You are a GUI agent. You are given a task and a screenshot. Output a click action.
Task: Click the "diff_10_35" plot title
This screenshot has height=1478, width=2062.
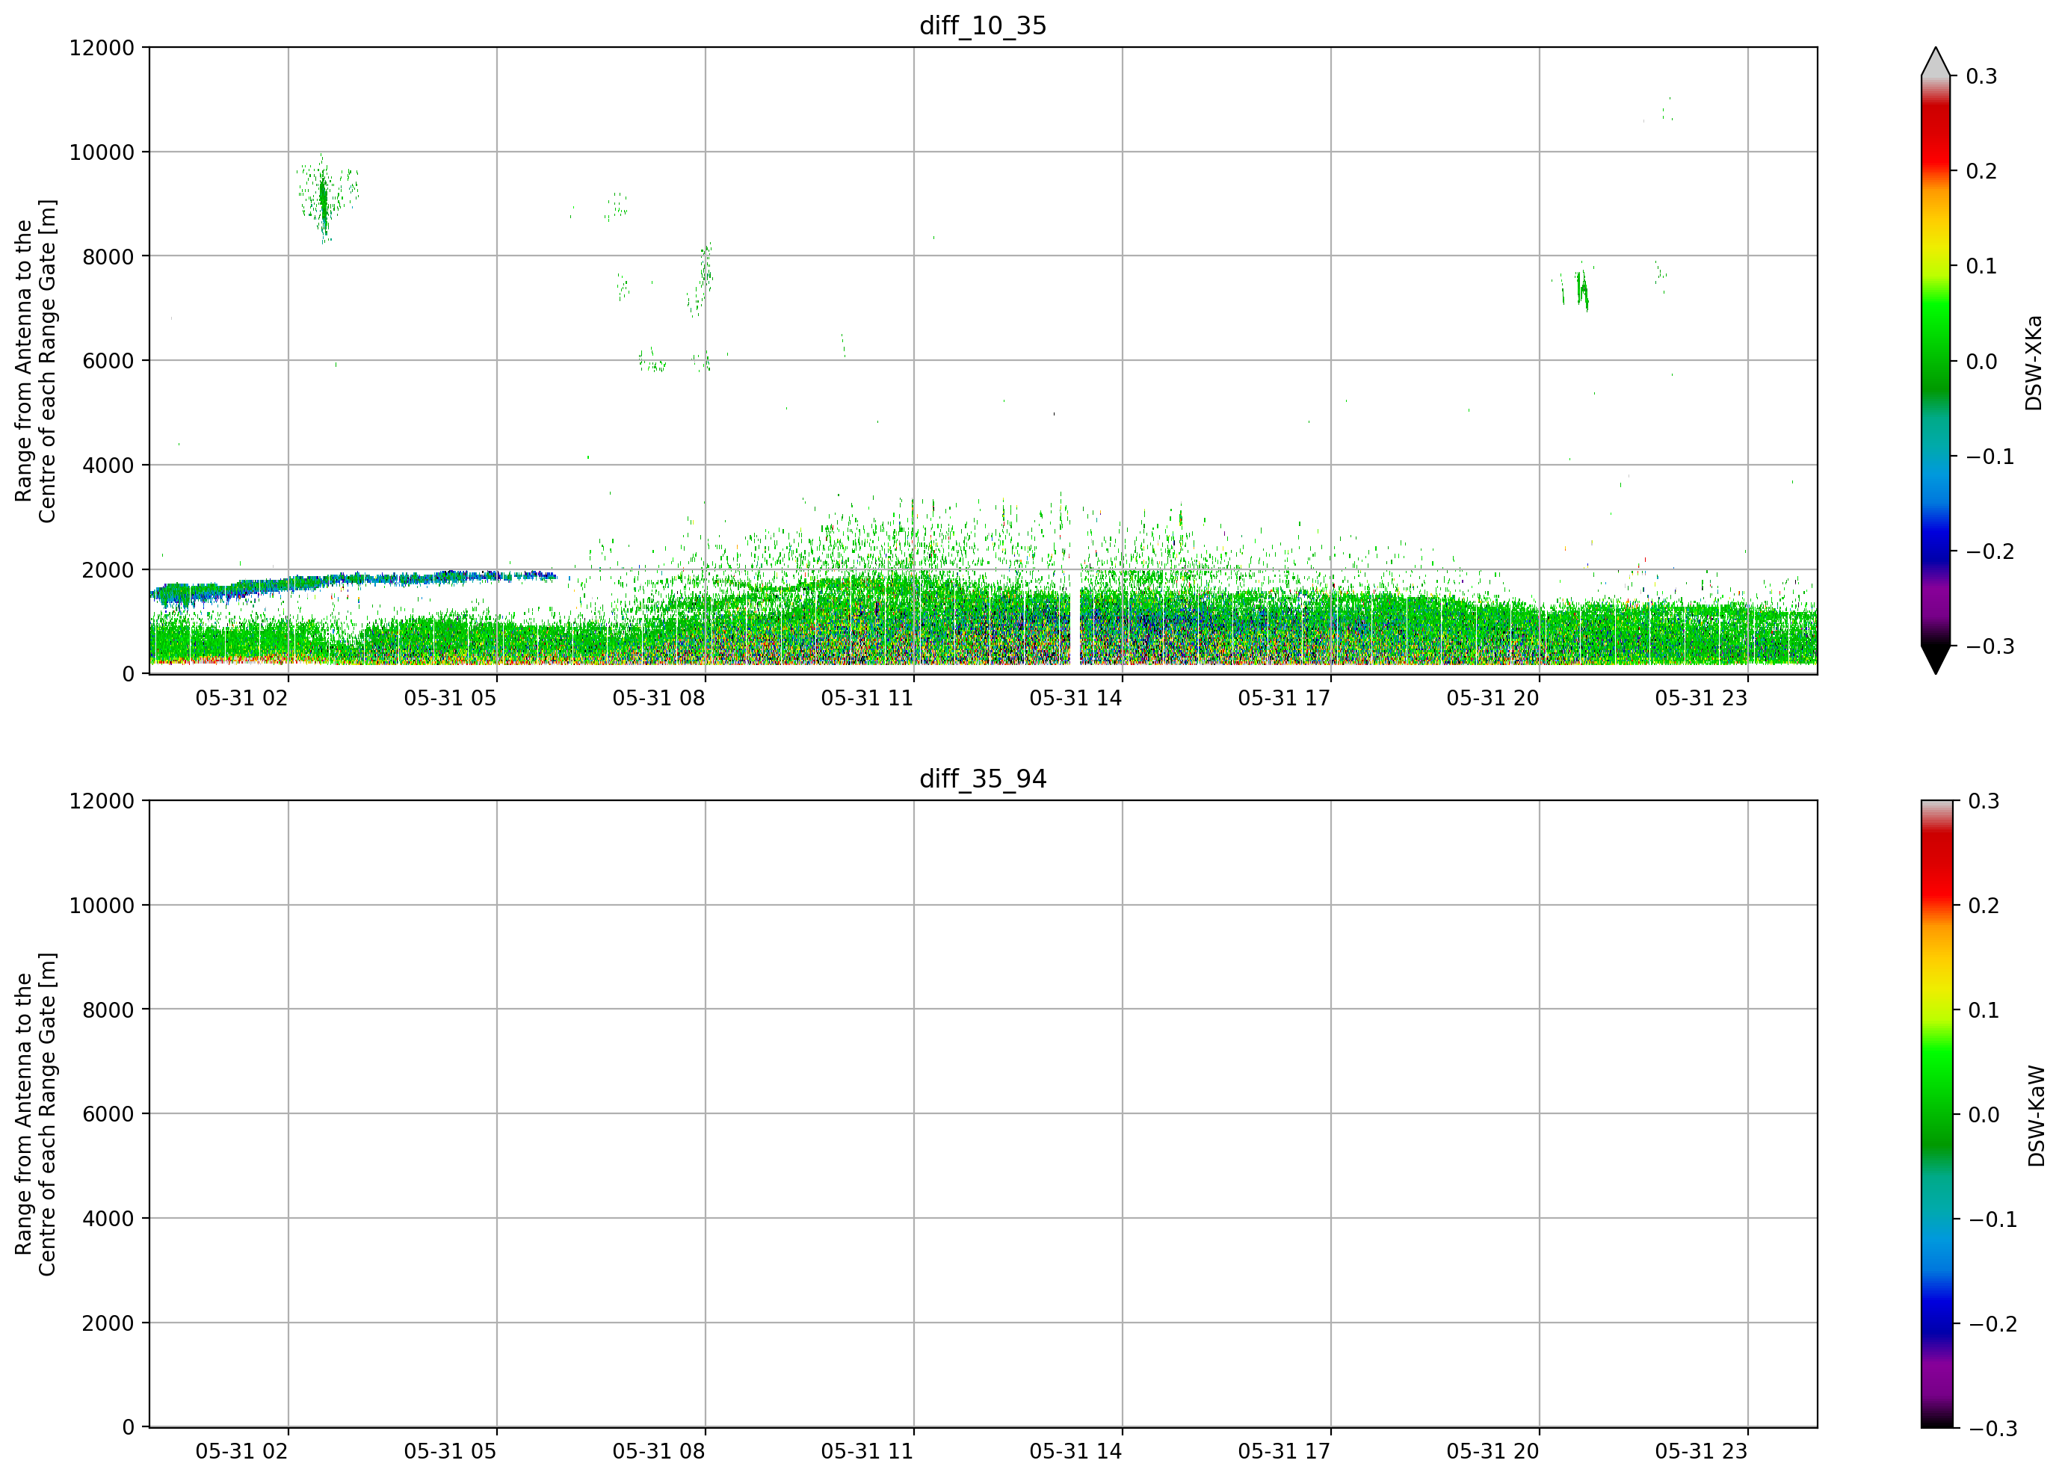pyautogui.click(x=983, y=25)
